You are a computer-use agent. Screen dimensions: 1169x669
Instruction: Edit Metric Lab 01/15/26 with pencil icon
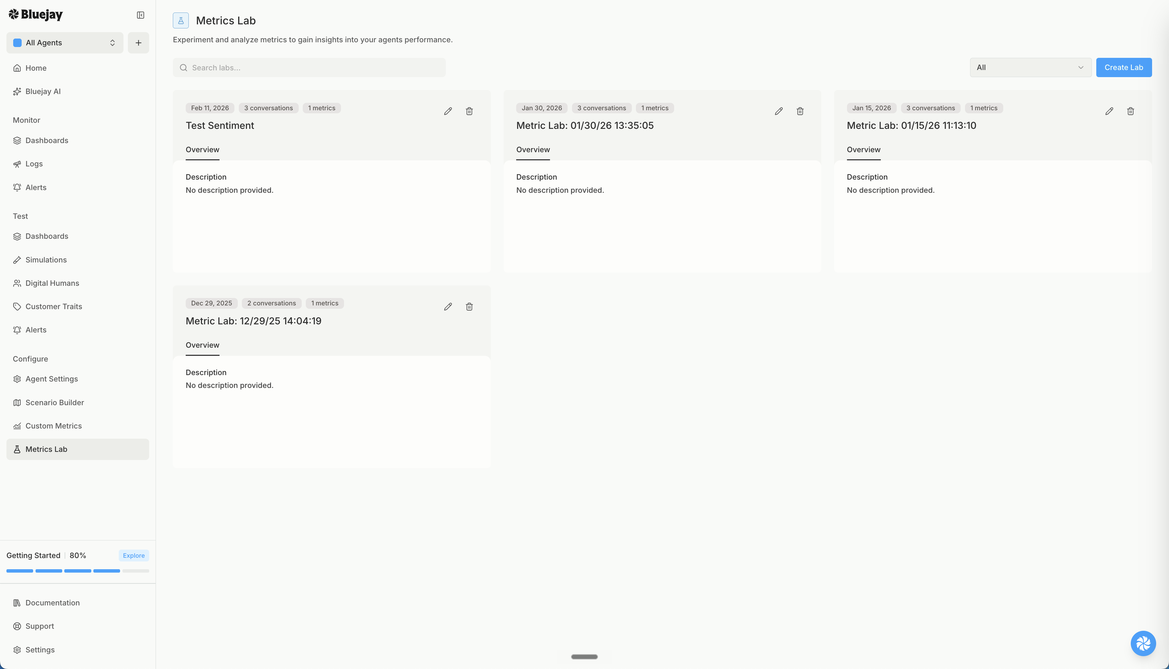[x=1109, y=111]
